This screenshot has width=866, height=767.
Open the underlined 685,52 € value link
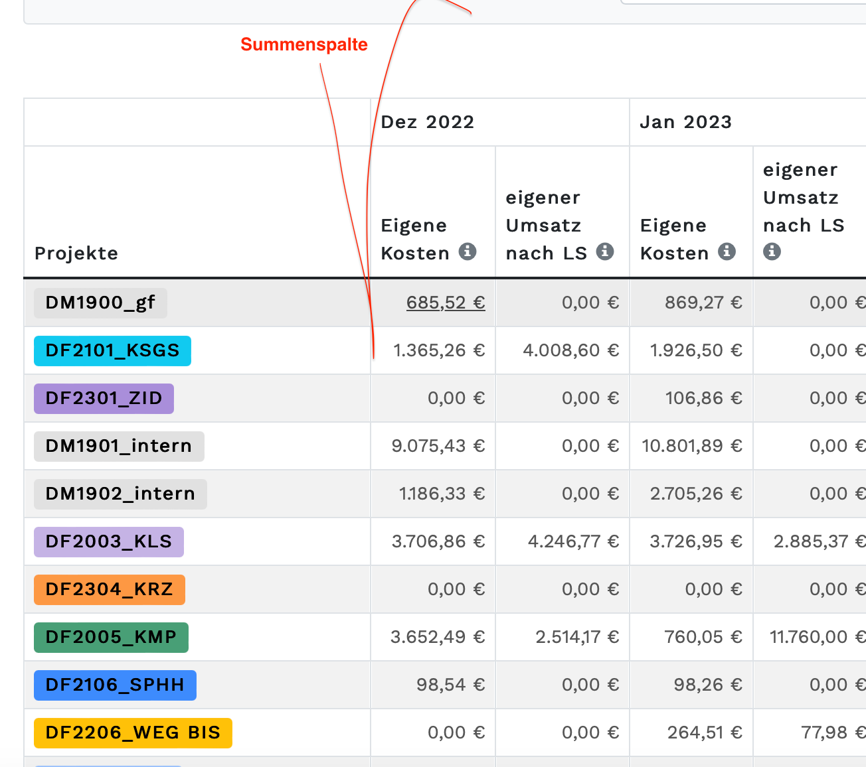pos(446,303)
